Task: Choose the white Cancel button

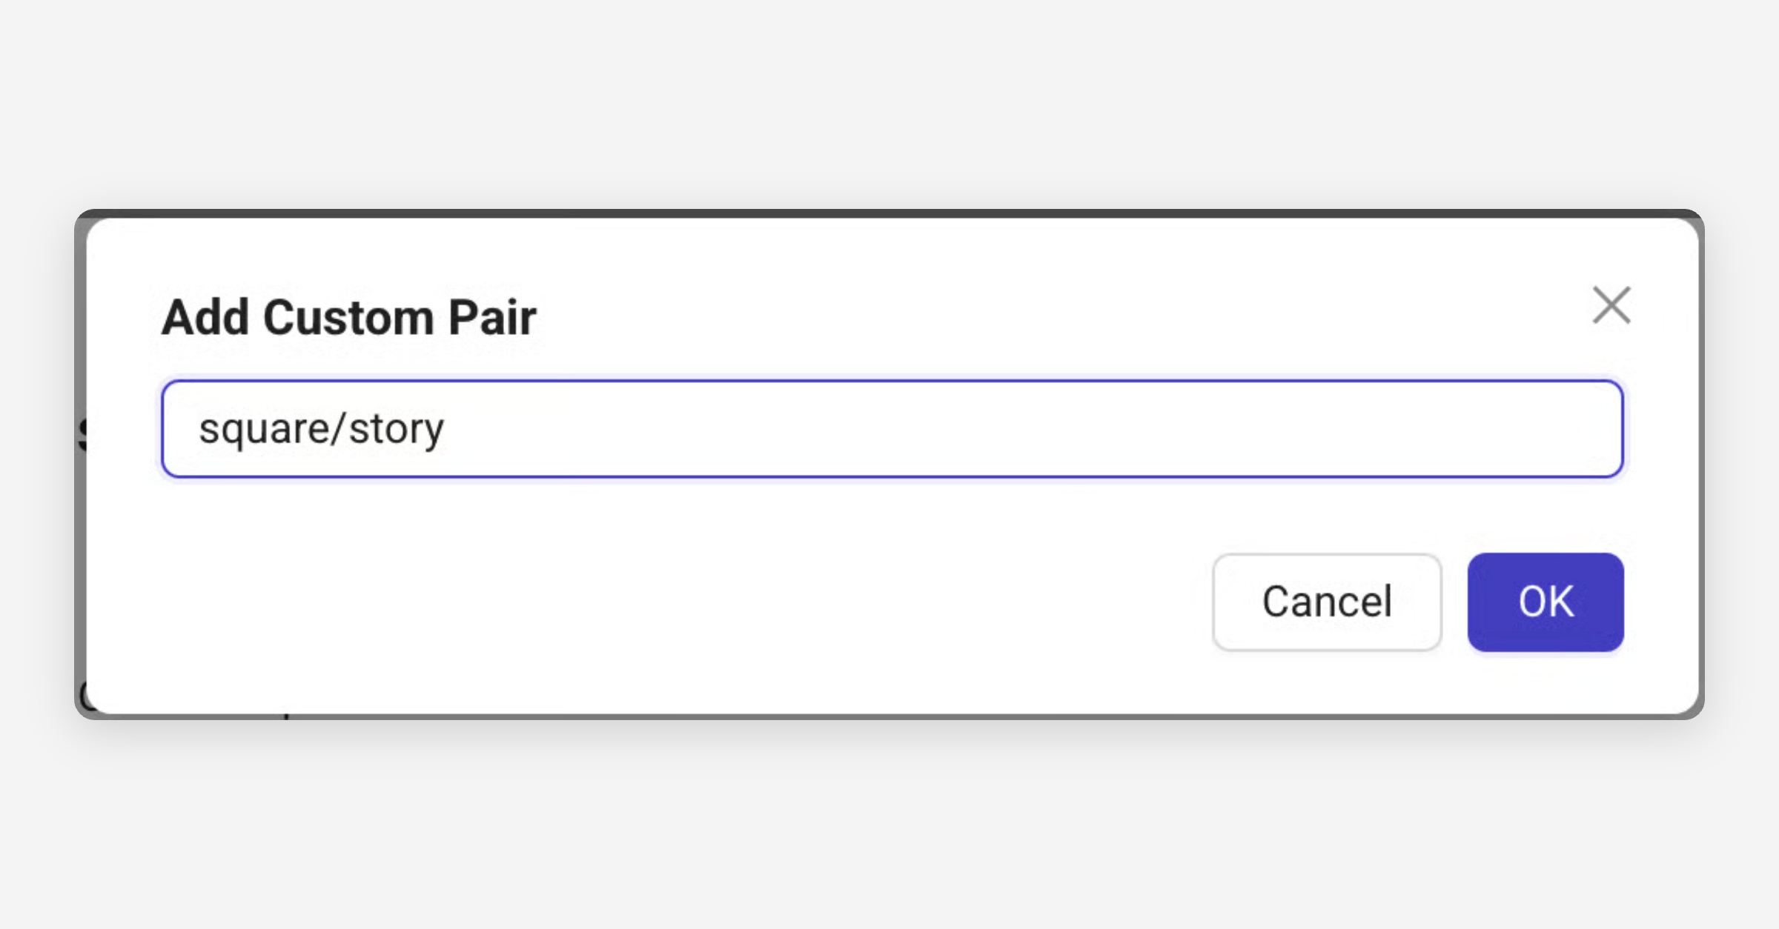Action: click(1327, 602)
